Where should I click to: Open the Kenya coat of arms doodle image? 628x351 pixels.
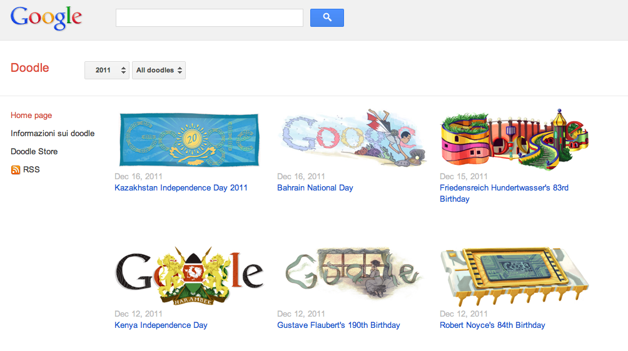(x=190, y=275)
